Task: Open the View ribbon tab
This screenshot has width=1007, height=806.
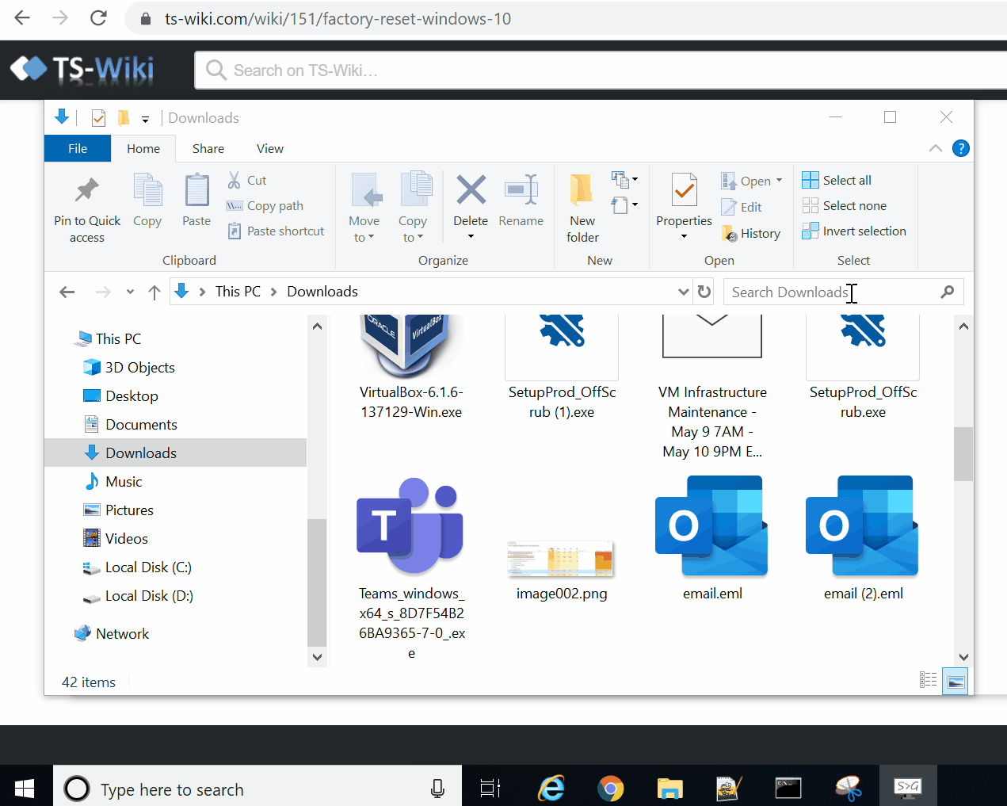Action: click(269, 149)
